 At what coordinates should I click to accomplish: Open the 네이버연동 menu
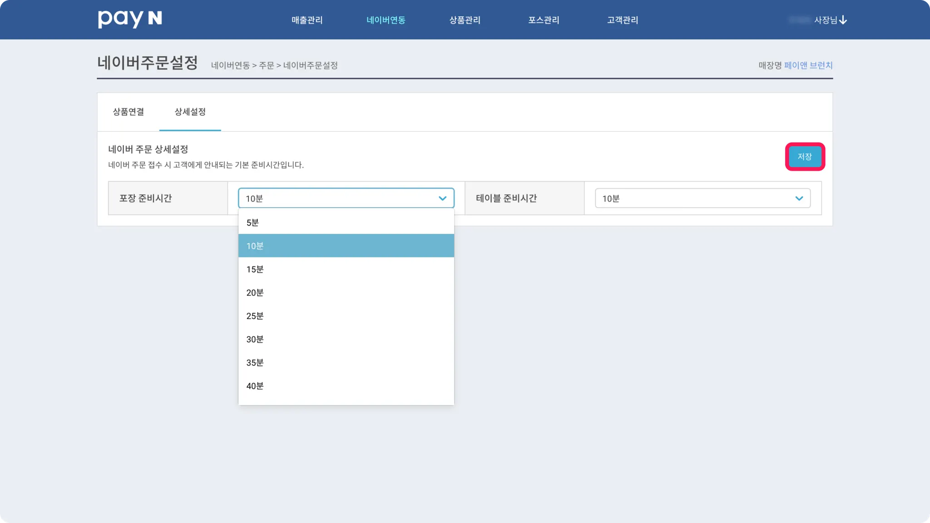(x=386, y=20)
